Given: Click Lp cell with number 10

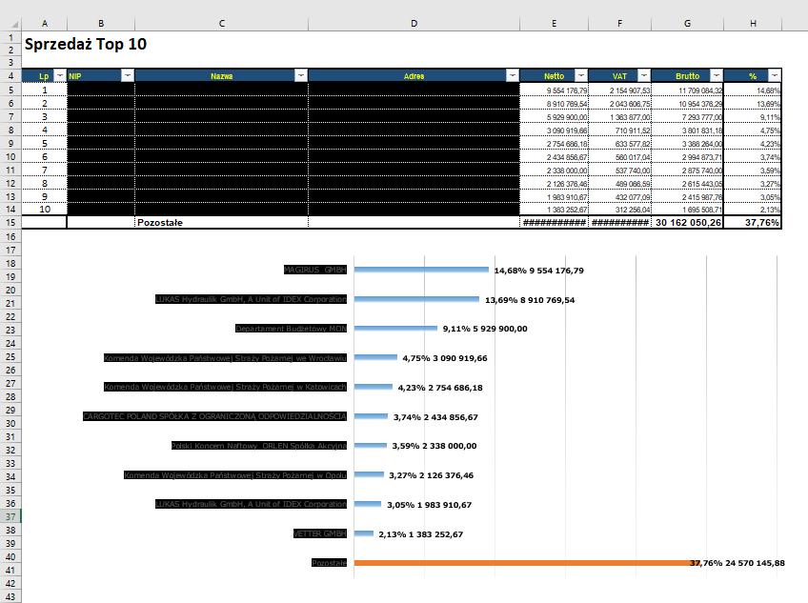Looking at the screenshot, I should (x=45, y=210).
